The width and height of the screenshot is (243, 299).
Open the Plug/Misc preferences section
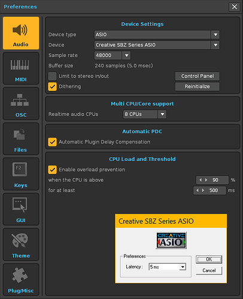(x=21, y=279)
